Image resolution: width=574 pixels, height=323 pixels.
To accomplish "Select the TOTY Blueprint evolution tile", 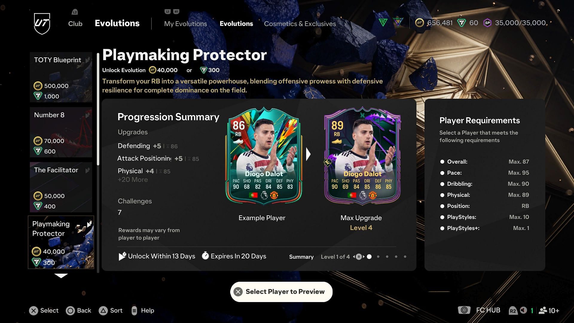I will tap(61, 77).
